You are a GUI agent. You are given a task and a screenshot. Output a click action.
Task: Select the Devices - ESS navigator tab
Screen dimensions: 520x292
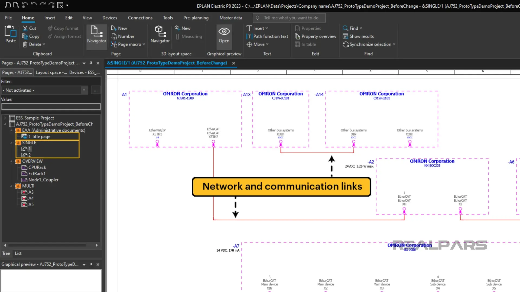[84, 72]
